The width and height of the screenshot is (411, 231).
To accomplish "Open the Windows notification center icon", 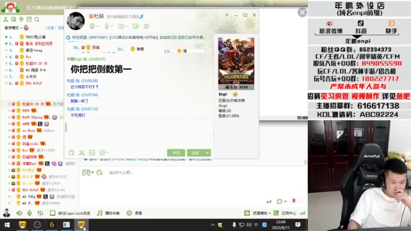I will pyautogui.click(x=298, y=225).
